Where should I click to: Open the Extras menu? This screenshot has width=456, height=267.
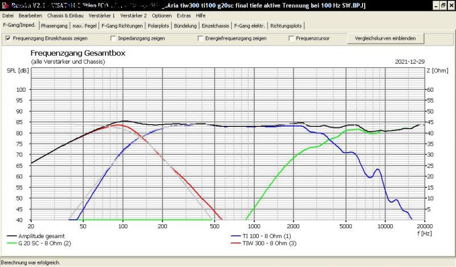184,16
